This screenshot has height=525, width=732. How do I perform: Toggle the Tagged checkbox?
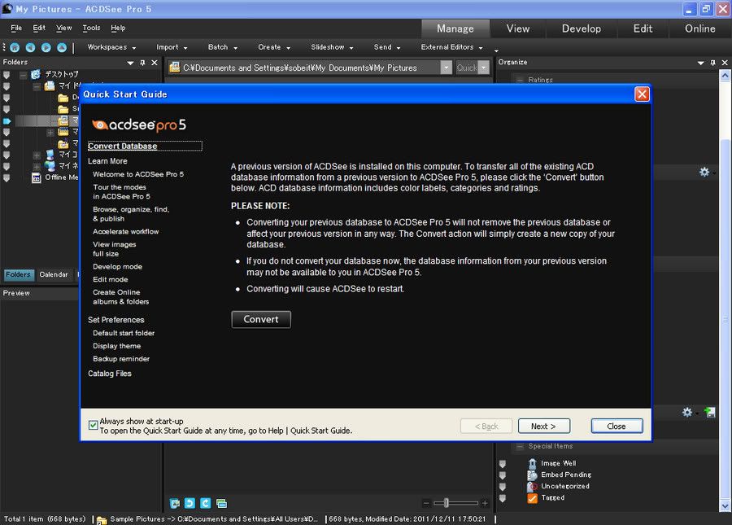(x=532, y=498)
